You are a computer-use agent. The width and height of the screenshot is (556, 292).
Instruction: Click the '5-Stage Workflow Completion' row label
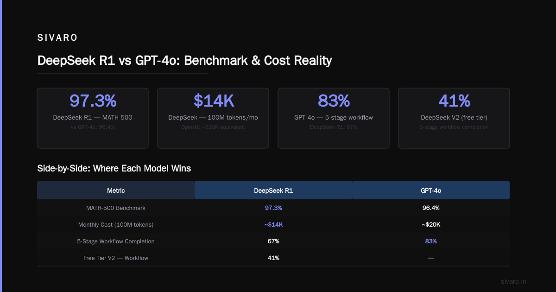point(116,241)
